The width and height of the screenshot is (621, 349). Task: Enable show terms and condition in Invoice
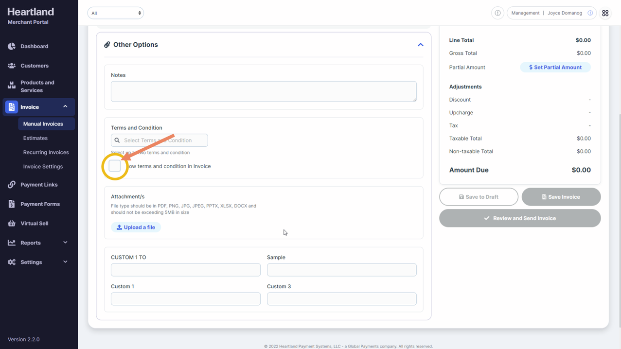click(115, 166)
